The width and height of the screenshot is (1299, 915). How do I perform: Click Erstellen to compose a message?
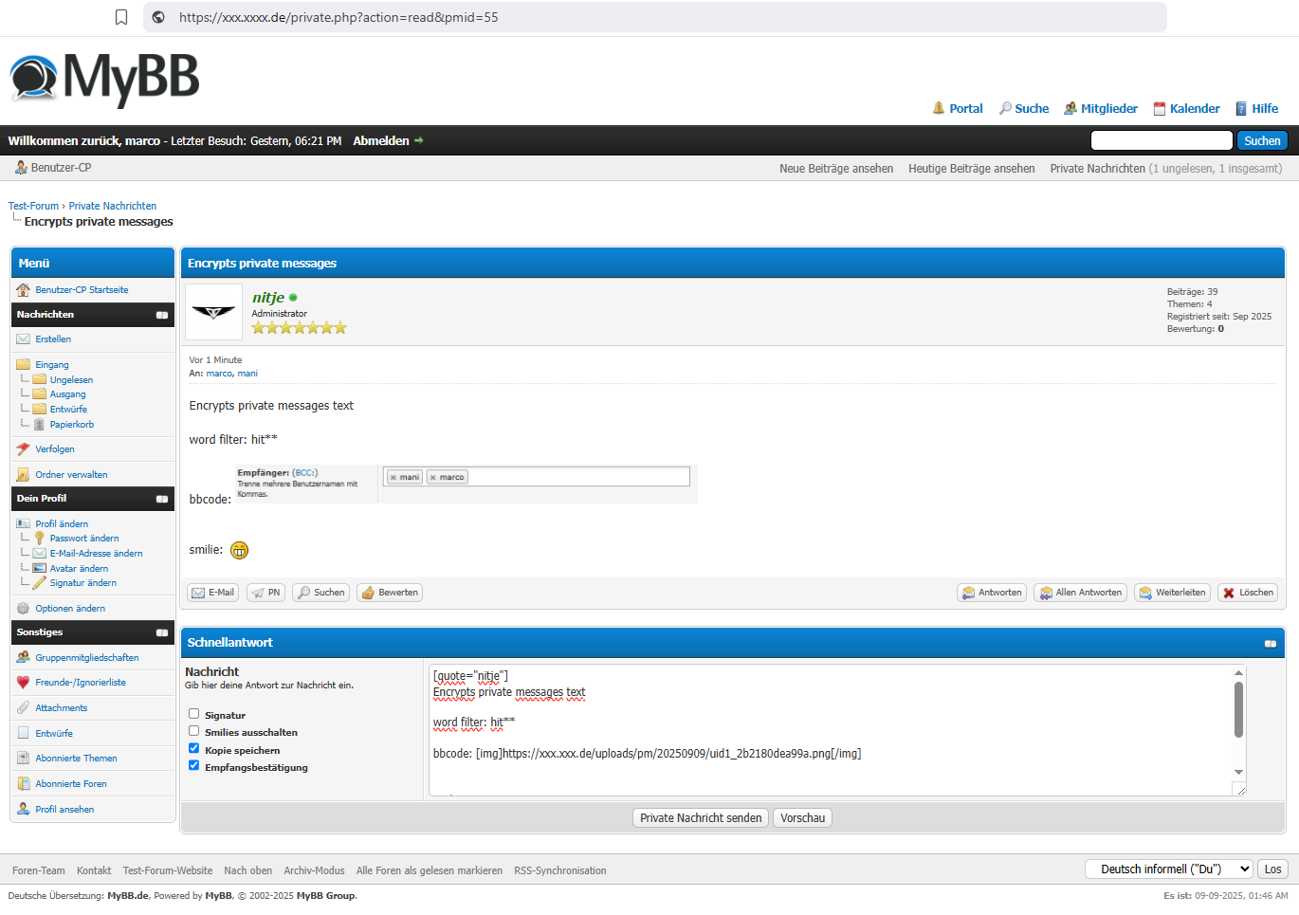coord(53,339)
